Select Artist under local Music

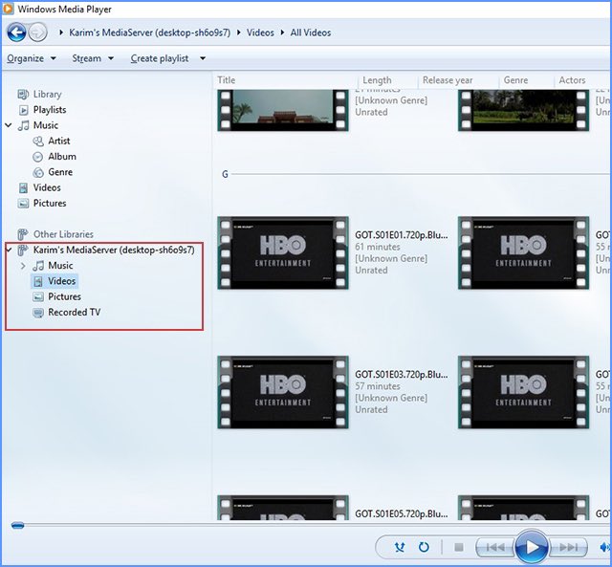(x=59, y=141)
